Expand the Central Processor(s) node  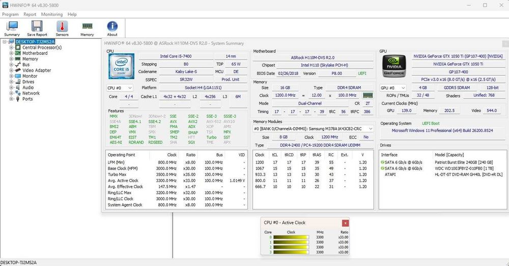pyautogui.click(x=11, y=48)
